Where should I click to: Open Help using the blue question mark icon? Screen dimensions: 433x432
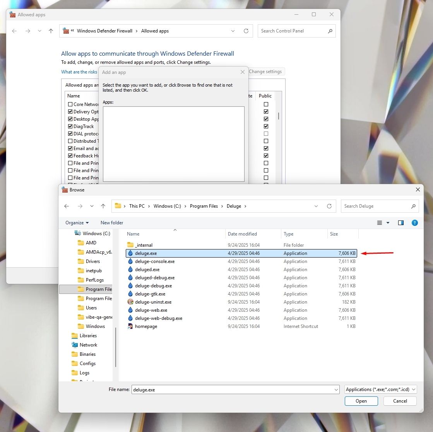[x=415, y=223]
